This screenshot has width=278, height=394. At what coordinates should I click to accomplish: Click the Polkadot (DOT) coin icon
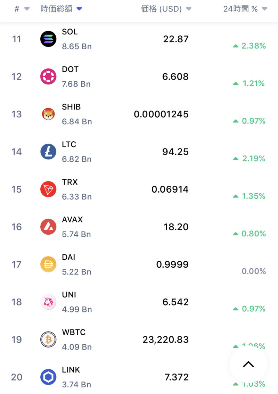(48, 76)
